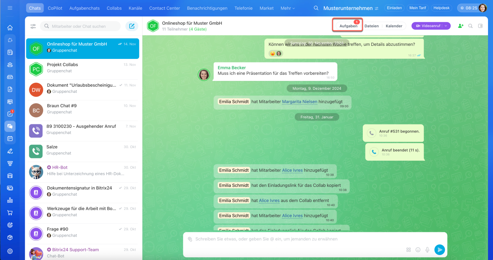Screen dimensions: 493x260
Task: Click the Einladen button
Action: [x=394, y=8]
